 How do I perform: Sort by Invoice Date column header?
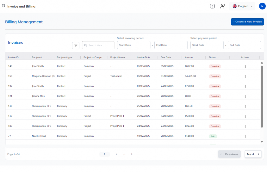coord(144,58)
